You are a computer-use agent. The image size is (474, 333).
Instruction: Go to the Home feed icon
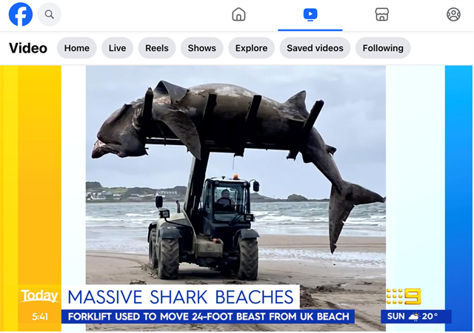238,14
